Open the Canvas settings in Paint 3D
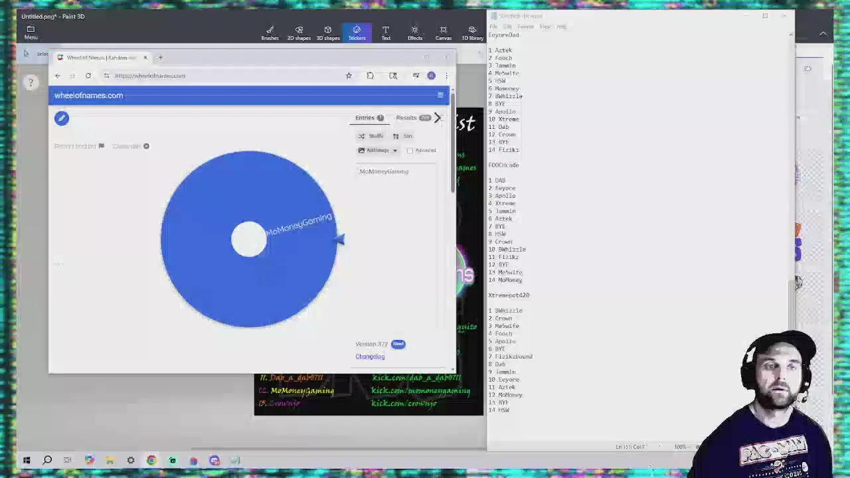Image resolution: width=850 pixels, height=478 pixels. (x=443, y=33)
